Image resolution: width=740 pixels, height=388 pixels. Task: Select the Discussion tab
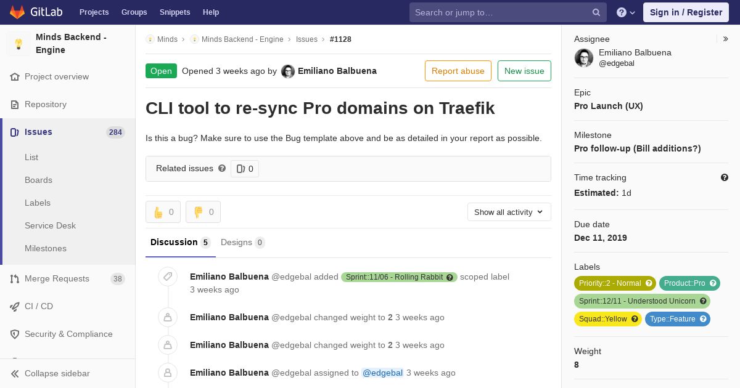click(x=180, y=242)
